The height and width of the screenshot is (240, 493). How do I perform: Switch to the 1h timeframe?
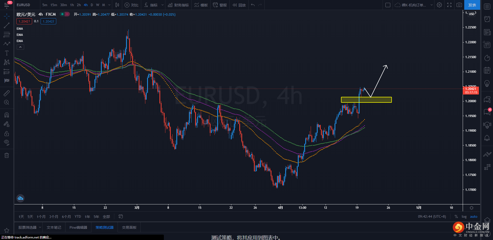coord(72,5)
